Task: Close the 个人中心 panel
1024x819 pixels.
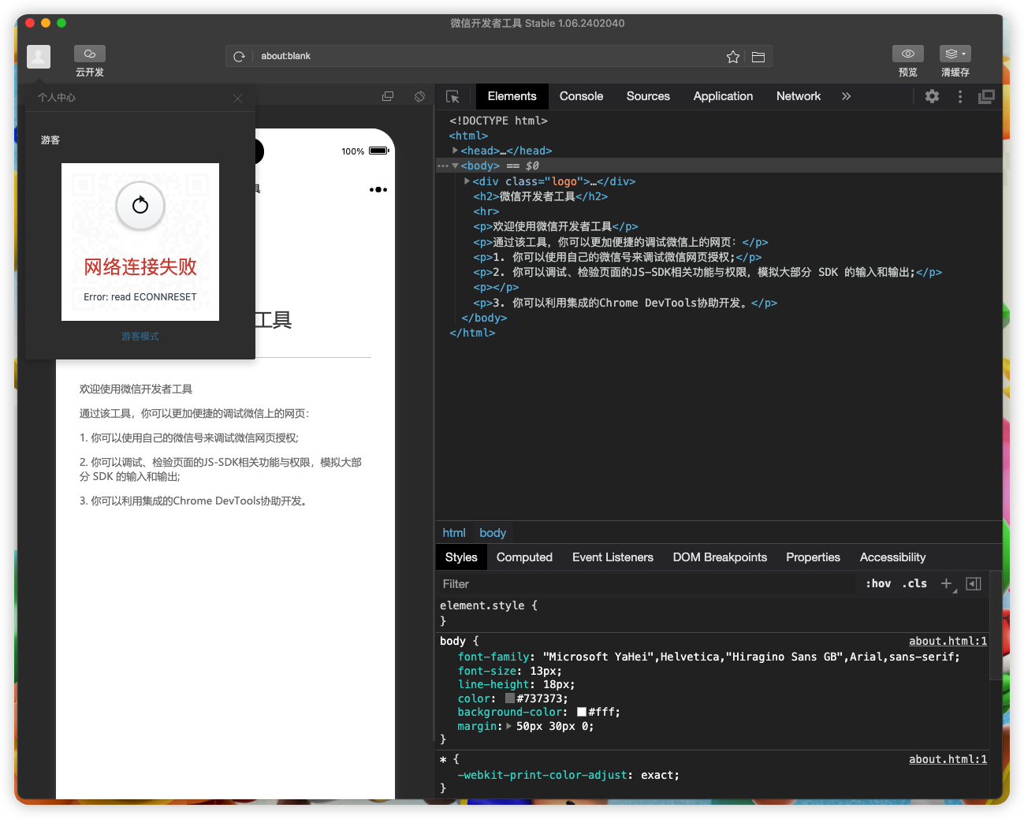Action: [x=238, y=98]
